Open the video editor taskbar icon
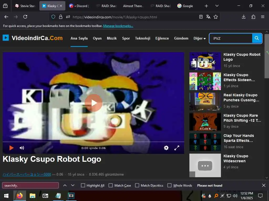Viewport: 269px width, 201px height. tap(71, 196)
